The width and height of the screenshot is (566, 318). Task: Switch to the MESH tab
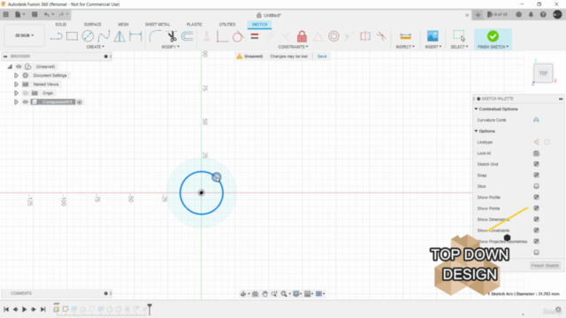123,24
